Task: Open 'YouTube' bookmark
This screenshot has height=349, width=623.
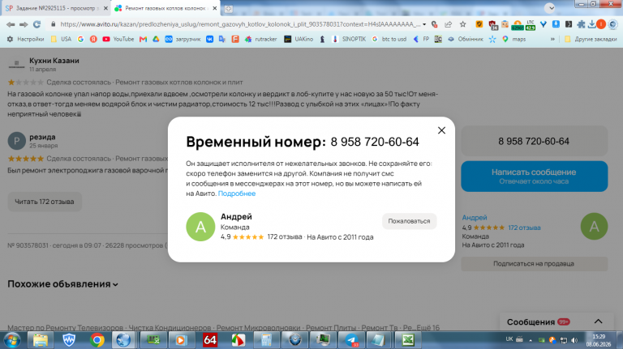Action: [x=118, y=39]
